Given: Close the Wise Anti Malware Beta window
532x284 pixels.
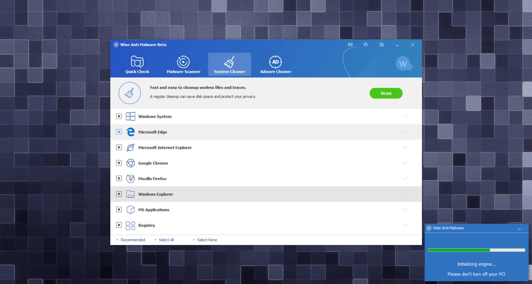Looking at the screenshot, I should point(413,45).
